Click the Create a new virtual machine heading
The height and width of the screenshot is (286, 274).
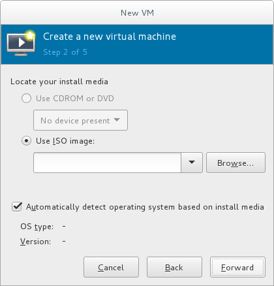pos(110,37)
